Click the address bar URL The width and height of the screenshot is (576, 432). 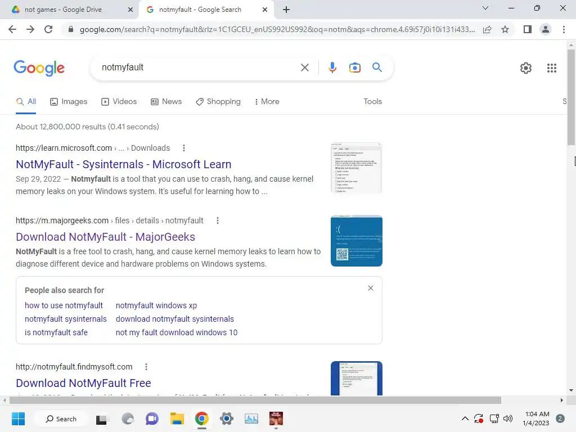tap(277, 29)
